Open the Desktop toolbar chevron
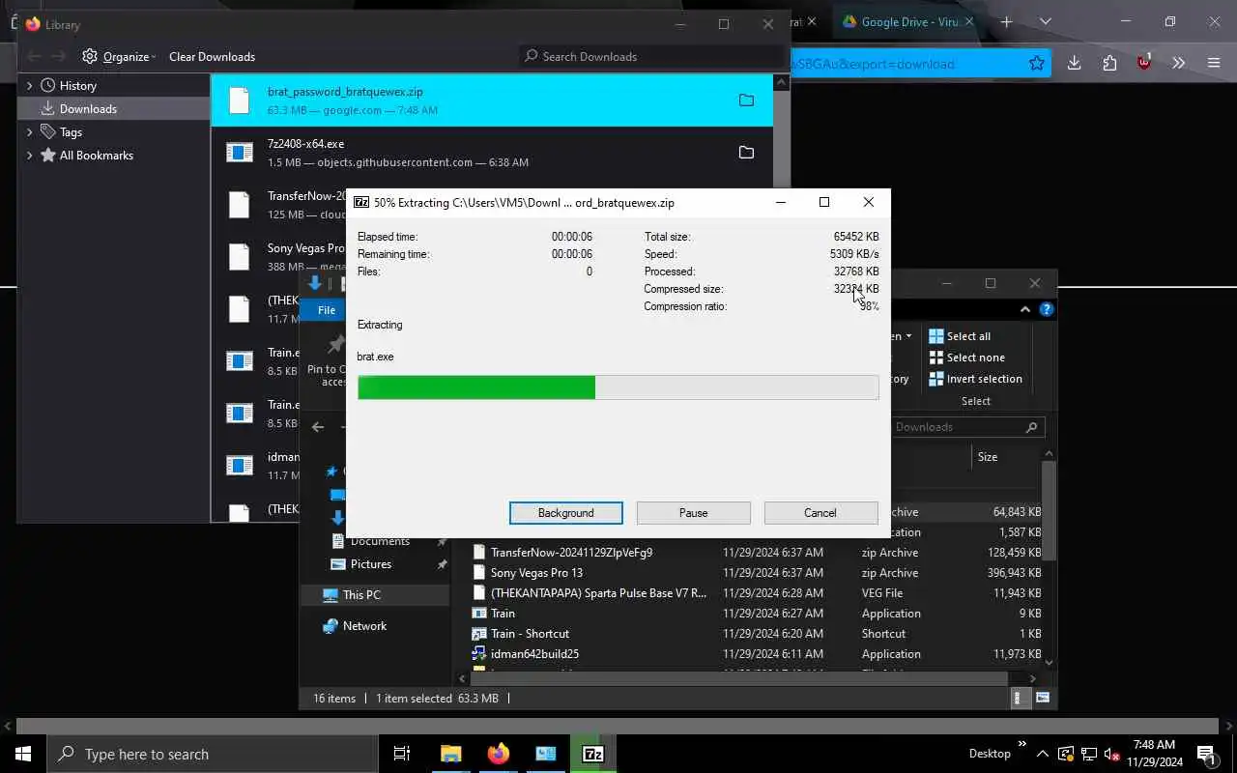 [x=1022, y=743]
